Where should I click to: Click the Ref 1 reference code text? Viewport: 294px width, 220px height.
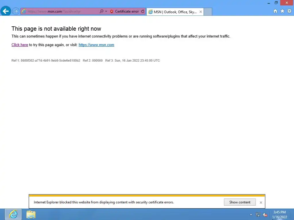click(x=46, y=61)
